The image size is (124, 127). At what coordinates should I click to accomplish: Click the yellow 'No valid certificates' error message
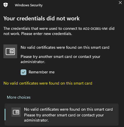(48, 83)
